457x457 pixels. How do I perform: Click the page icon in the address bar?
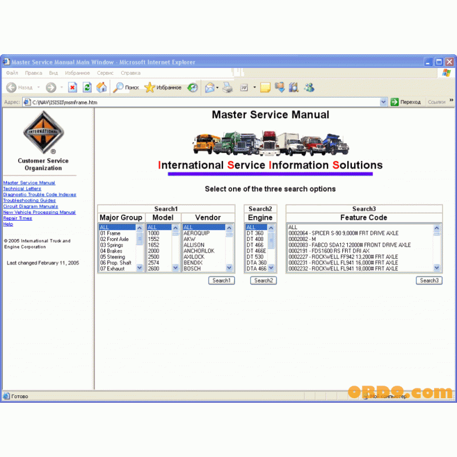(27, 102)
